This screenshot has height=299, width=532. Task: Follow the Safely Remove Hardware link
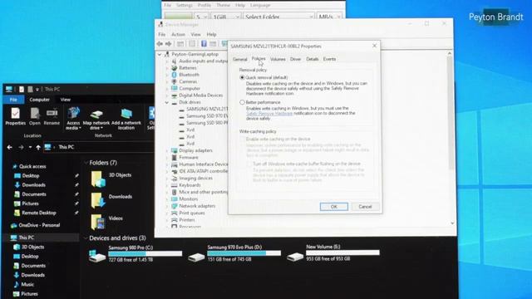[x=269, y=114]
